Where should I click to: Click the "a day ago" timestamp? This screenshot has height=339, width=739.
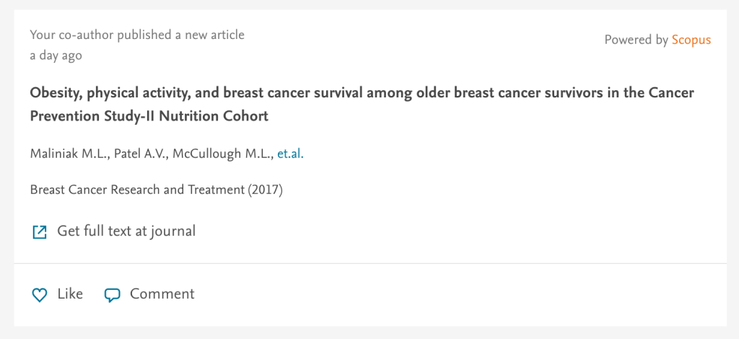[x=56, y=56]
